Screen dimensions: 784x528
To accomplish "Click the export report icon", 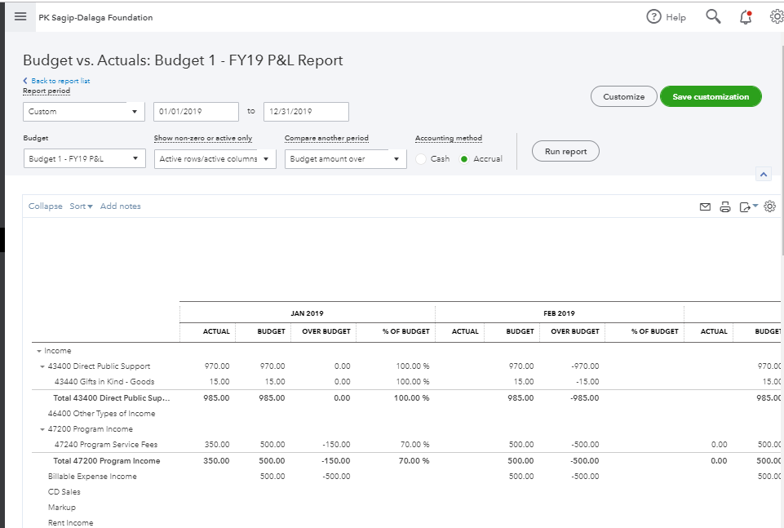I will (746, 207).
